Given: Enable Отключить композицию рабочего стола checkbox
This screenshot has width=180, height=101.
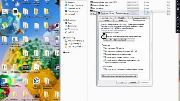Looking at the screenshot, I should tap(104, 57).
